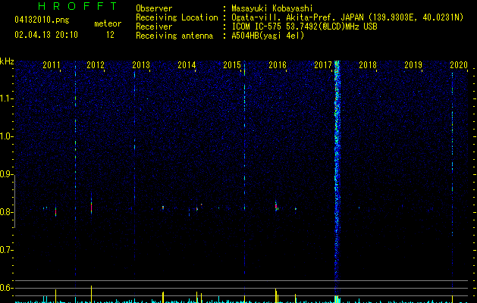The height and width of the screenshot is (303, 477).
Task: Click the 0.9 kHz axis label
Action: click(x=5, y=174)
